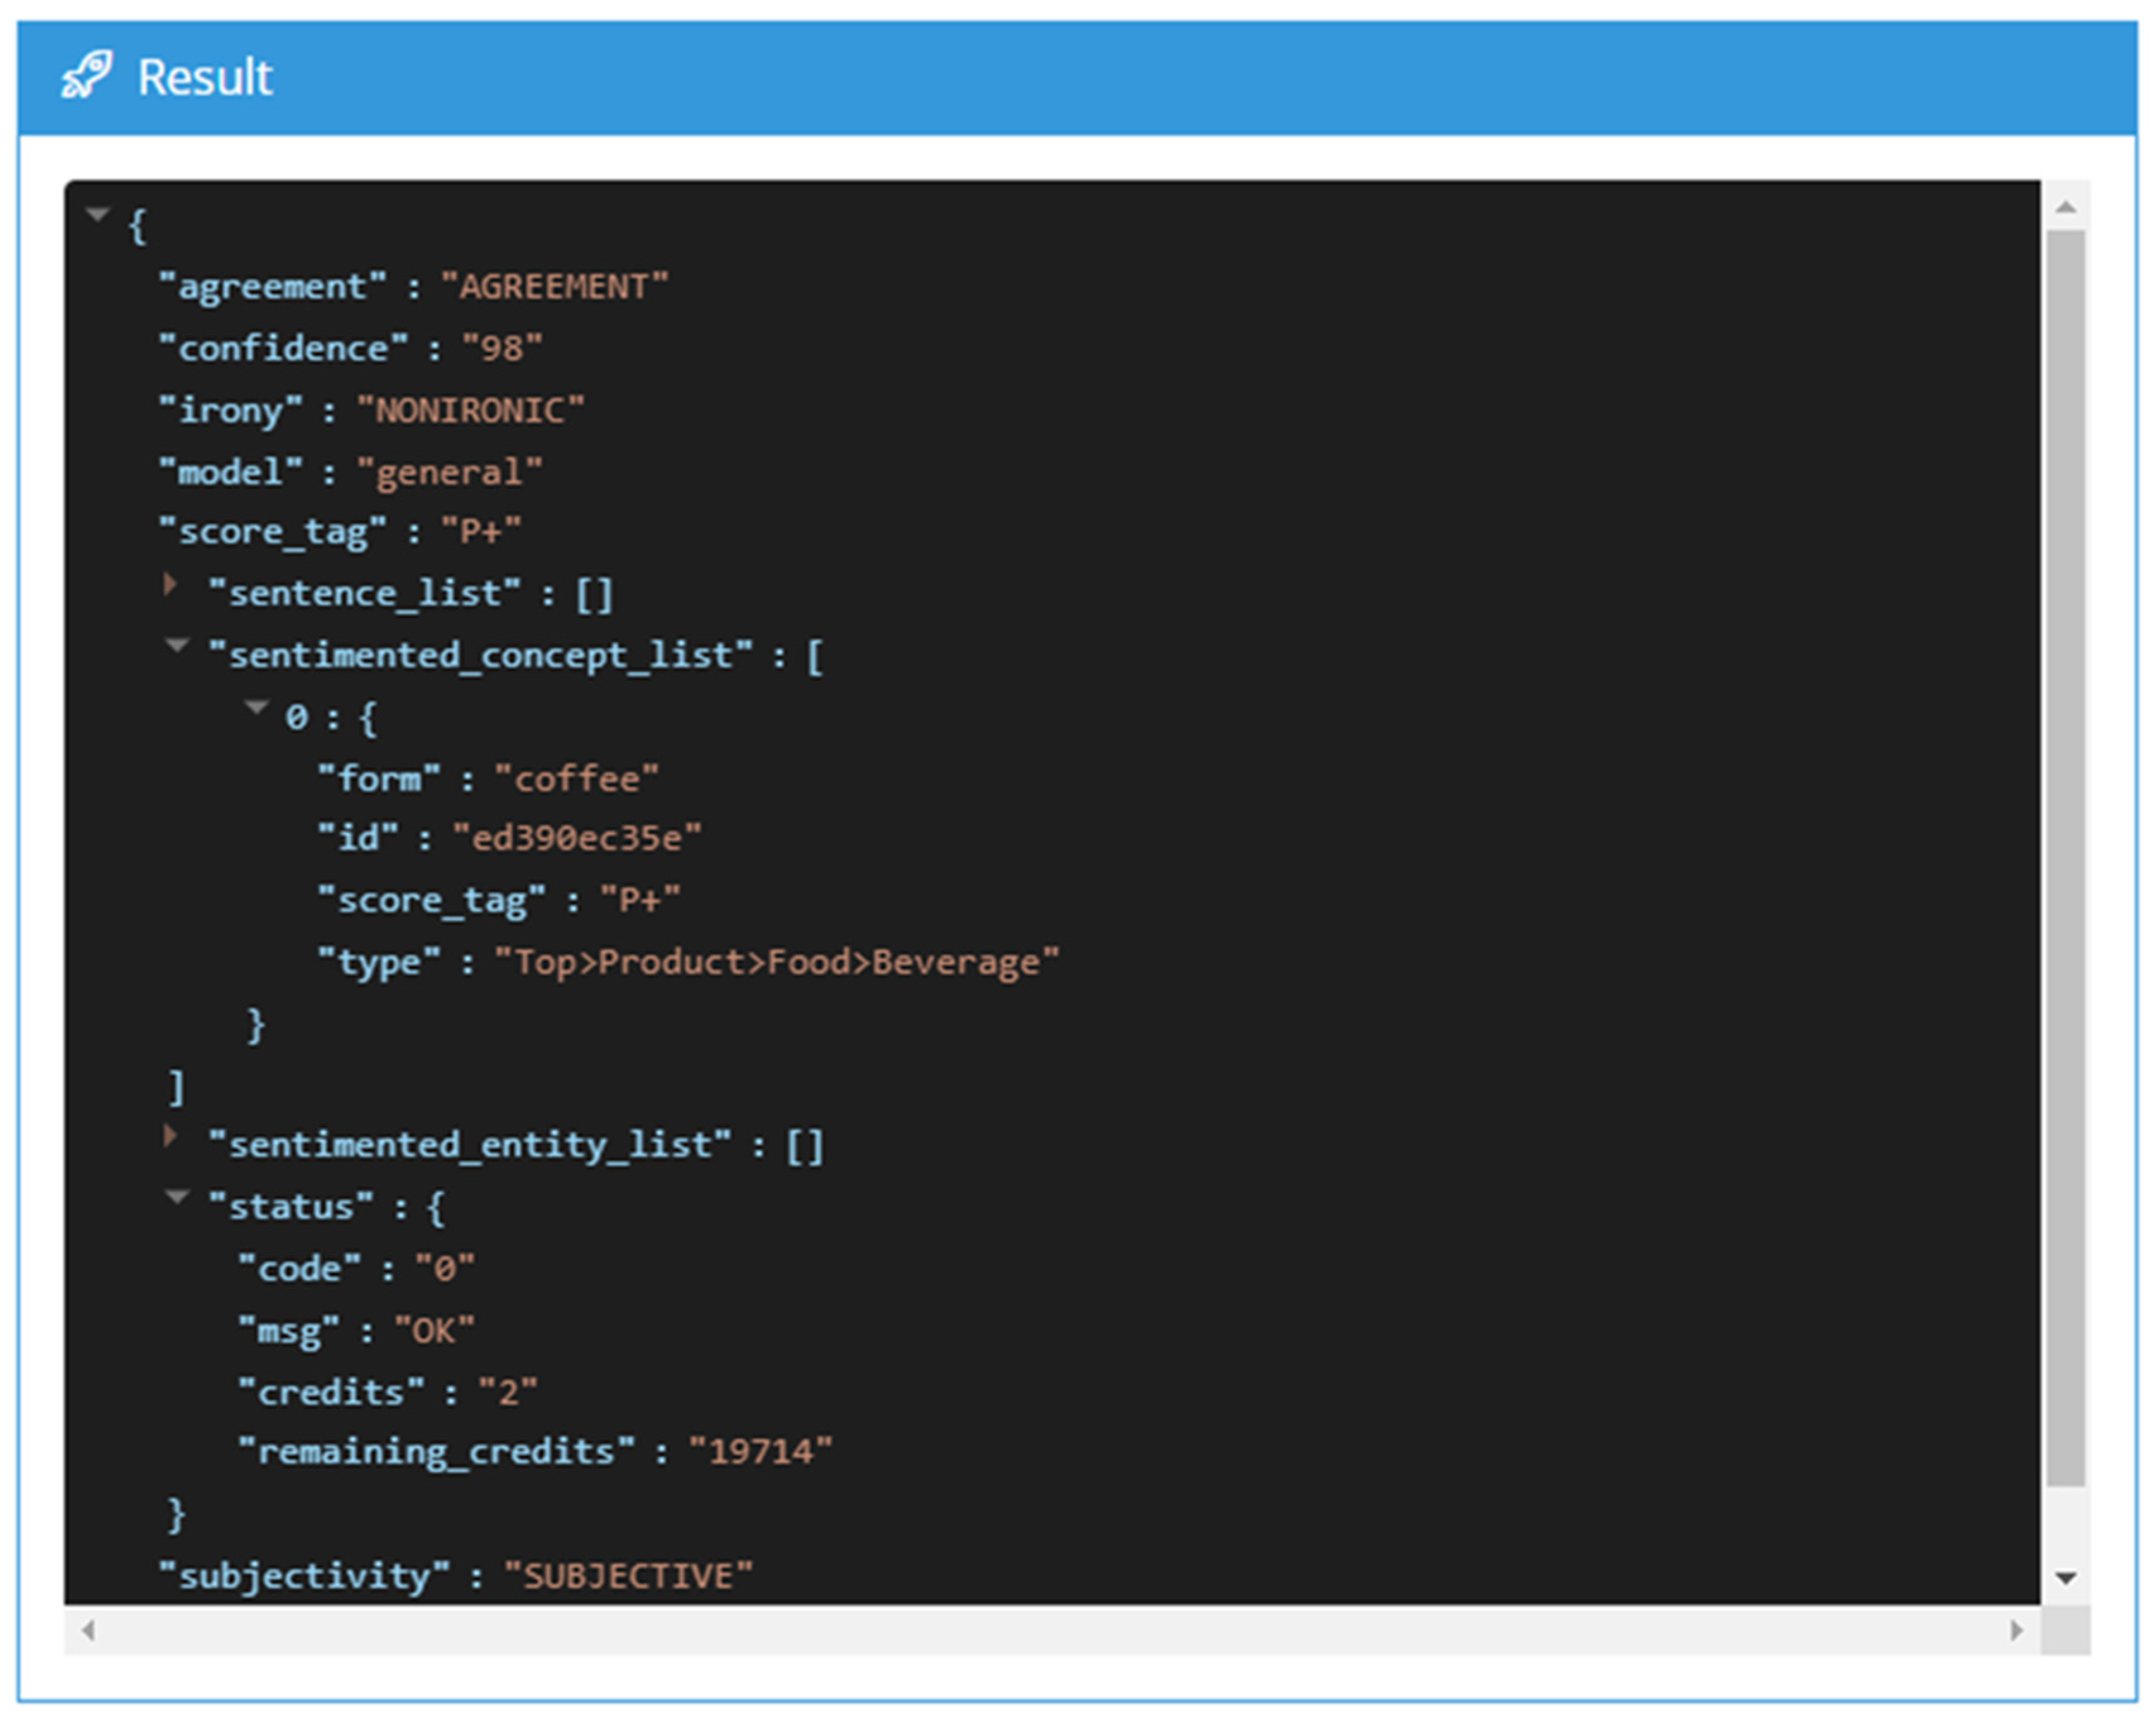Click the "ed390ec35e" id value
This screenshot has height=1718, width=2156.
(x=577, y=838)
